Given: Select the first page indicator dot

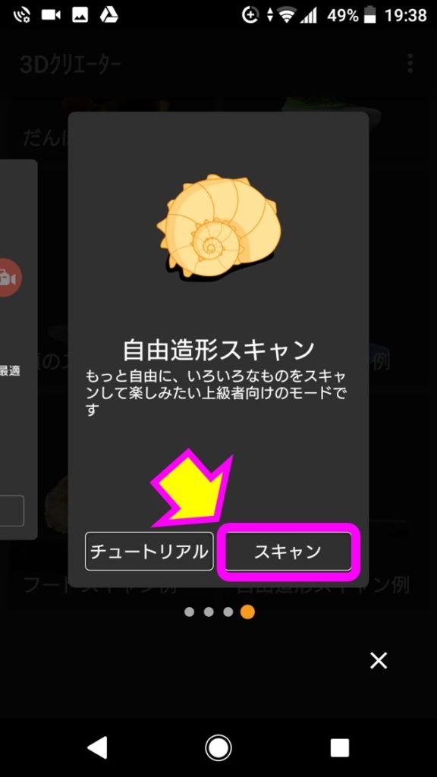Looking at the screenshot, I should click(189, 612).
